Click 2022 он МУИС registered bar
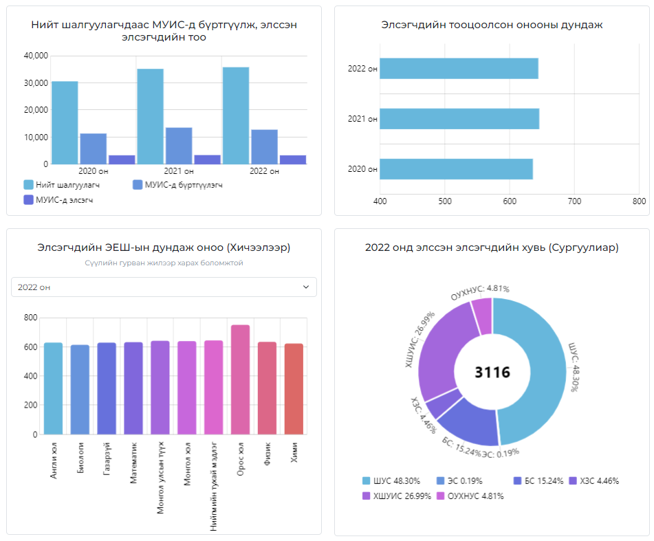Image resolution: width=654 pixels, height=541 pixels. point(265,146)
